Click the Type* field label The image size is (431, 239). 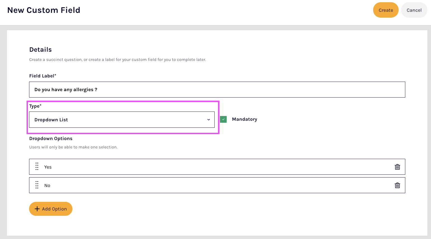[x=35, y=106]
